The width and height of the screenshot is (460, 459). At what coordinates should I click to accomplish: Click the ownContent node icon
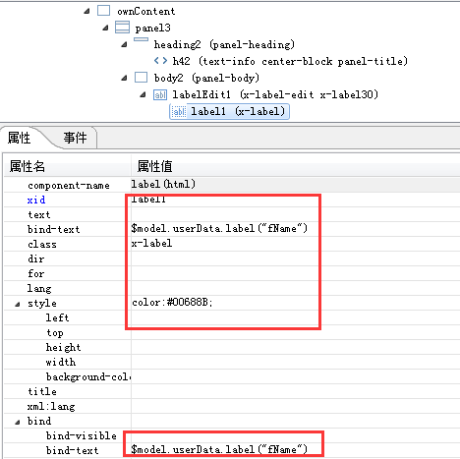pos(103,11)
